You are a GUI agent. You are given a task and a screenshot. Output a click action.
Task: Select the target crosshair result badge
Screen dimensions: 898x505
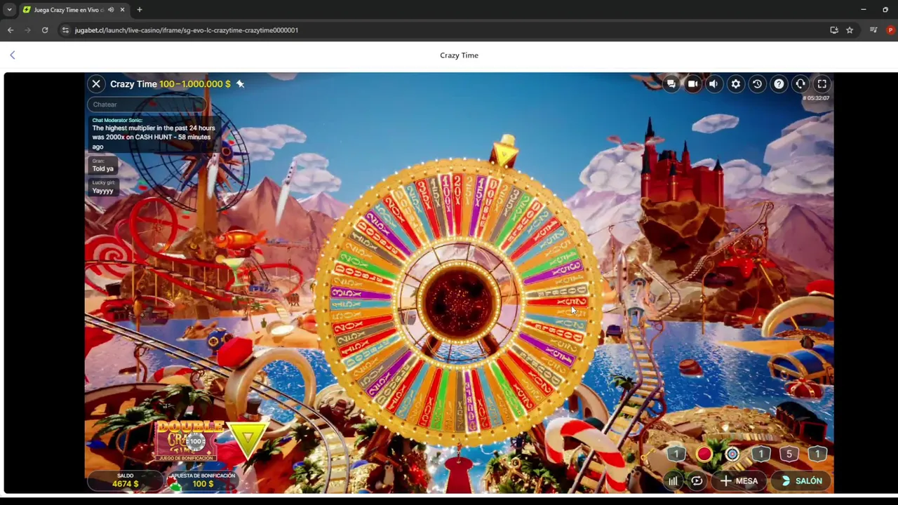(x=732, y=454)
